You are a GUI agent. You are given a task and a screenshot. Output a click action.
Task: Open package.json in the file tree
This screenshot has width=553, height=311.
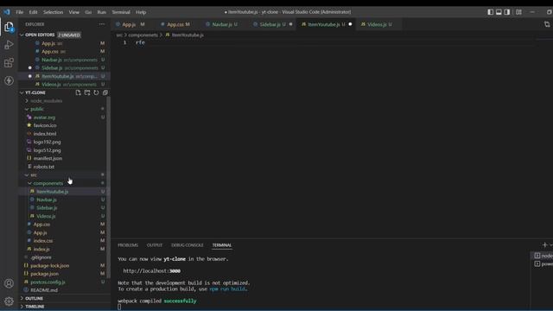pyautogui.click(x=44, y=274)
